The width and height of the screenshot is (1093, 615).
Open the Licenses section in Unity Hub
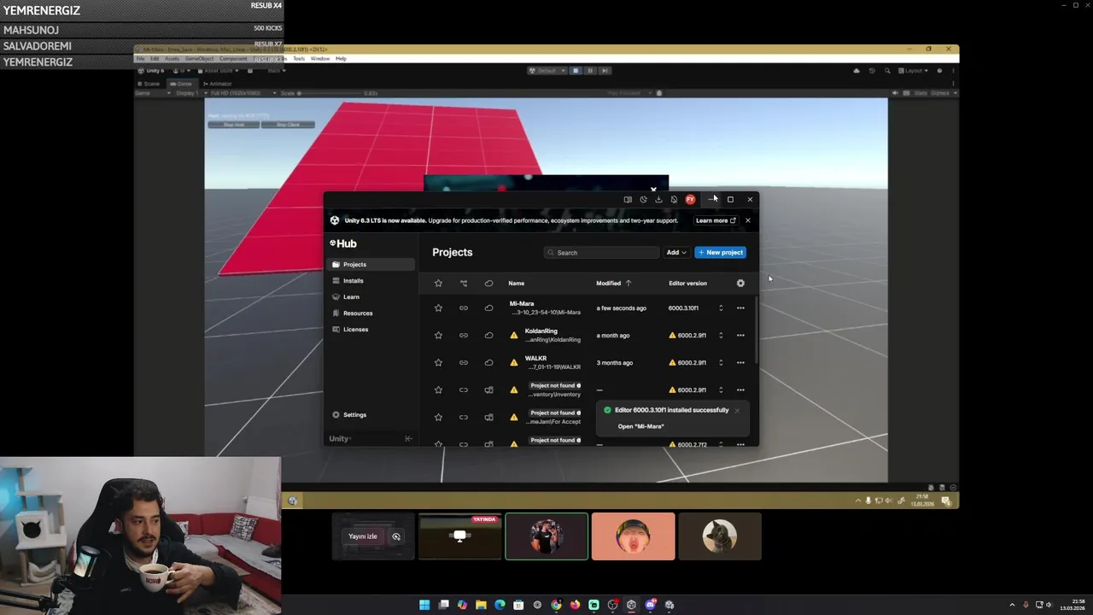point(371,330)
